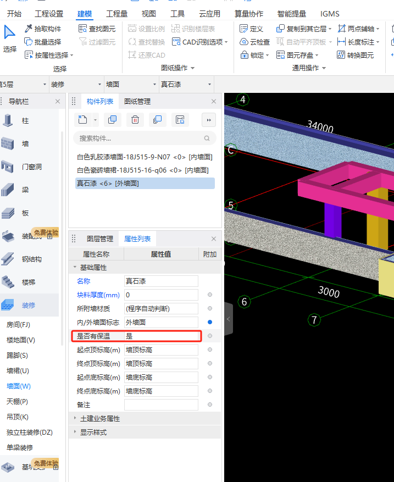Select 房间(FJ) in 装修 list
Screen dimensions: 394x482
[x=19, y=324]
